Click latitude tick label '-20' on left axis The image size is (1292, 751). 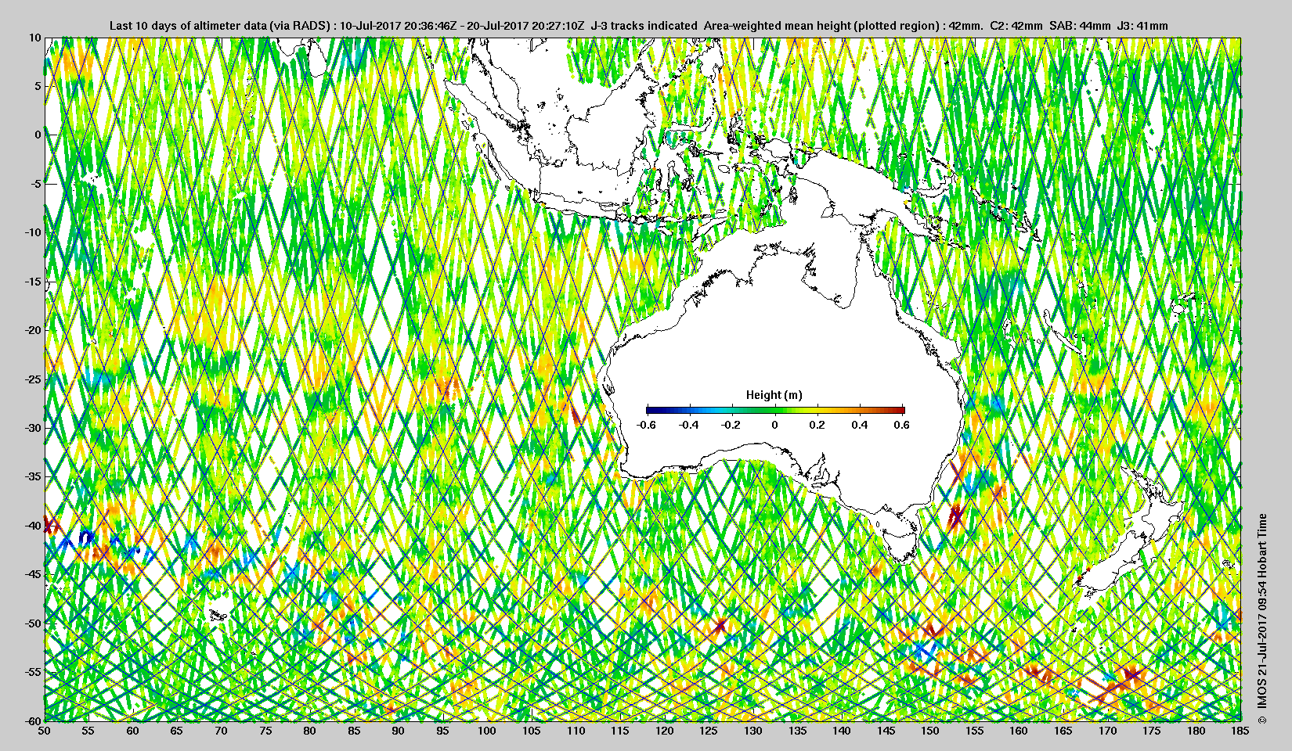pos(32,330)
